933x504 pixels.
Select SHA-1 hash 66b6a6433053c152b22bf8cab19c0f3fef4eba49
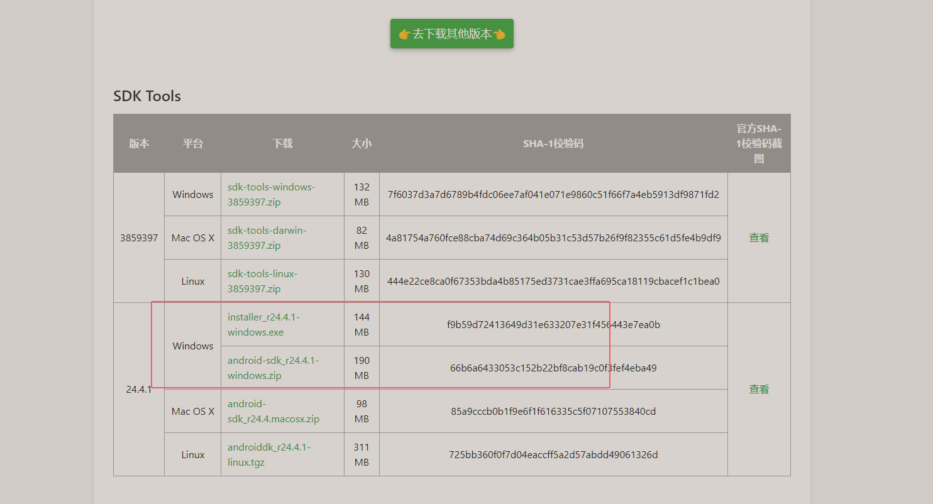tap(553, 368)
